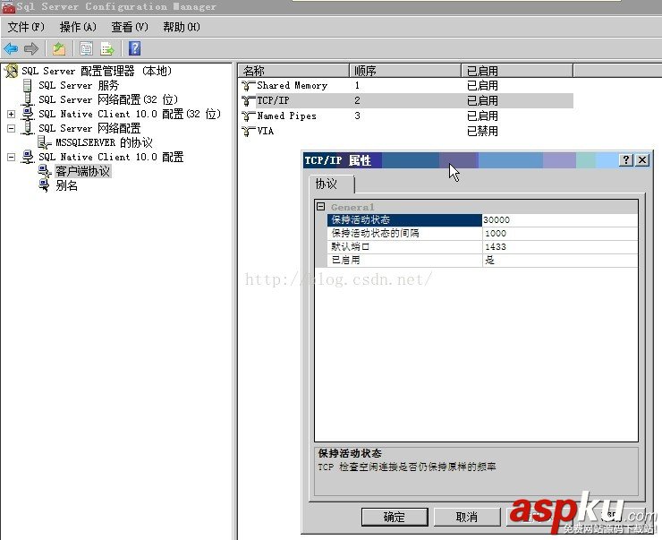
Task: Click the back arrow toolbar icon
Action: pos(11,48)
